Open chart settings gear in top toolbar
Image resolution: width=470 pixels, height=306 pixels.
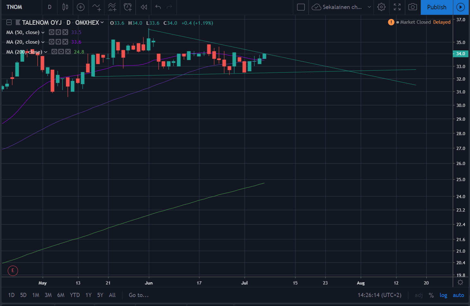tap(381, 7)
